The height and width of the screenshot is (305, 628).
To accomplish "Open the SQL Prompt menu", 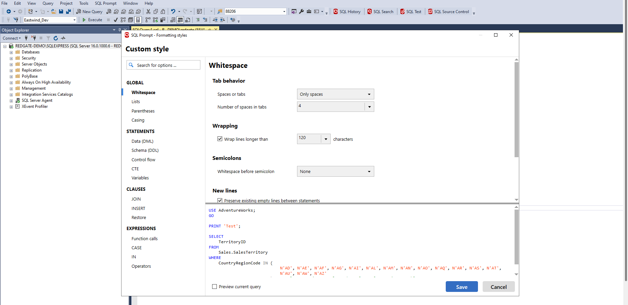I will [x=105, y=3].
